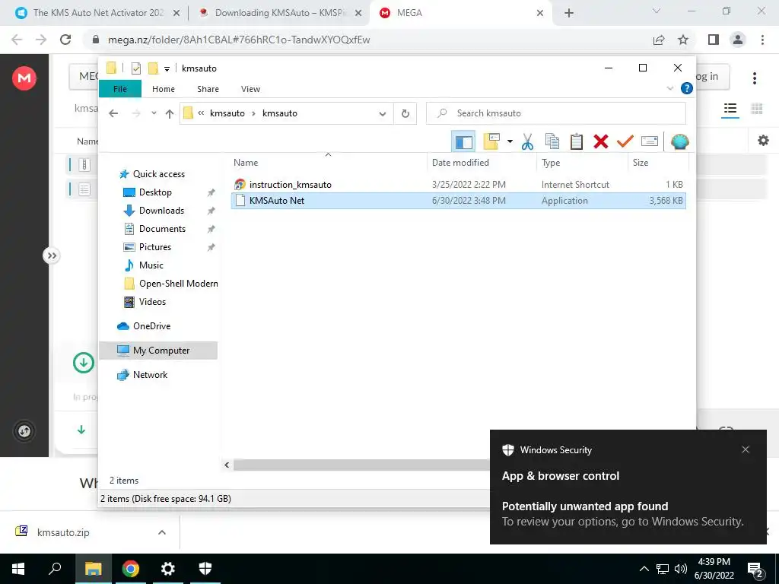779x584 pixels.
Task: Expand the Explorer ribbon chevron
Action: (x=669, y=88)
